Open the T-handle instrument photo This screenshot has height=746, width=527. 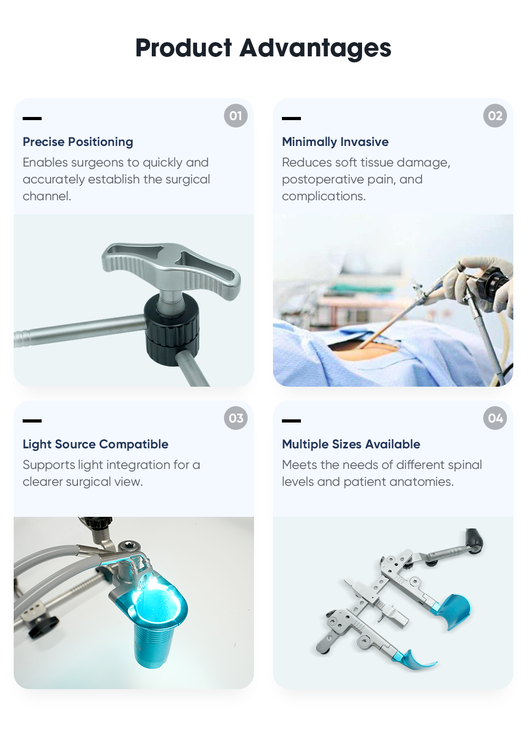[x=134, y=300]
